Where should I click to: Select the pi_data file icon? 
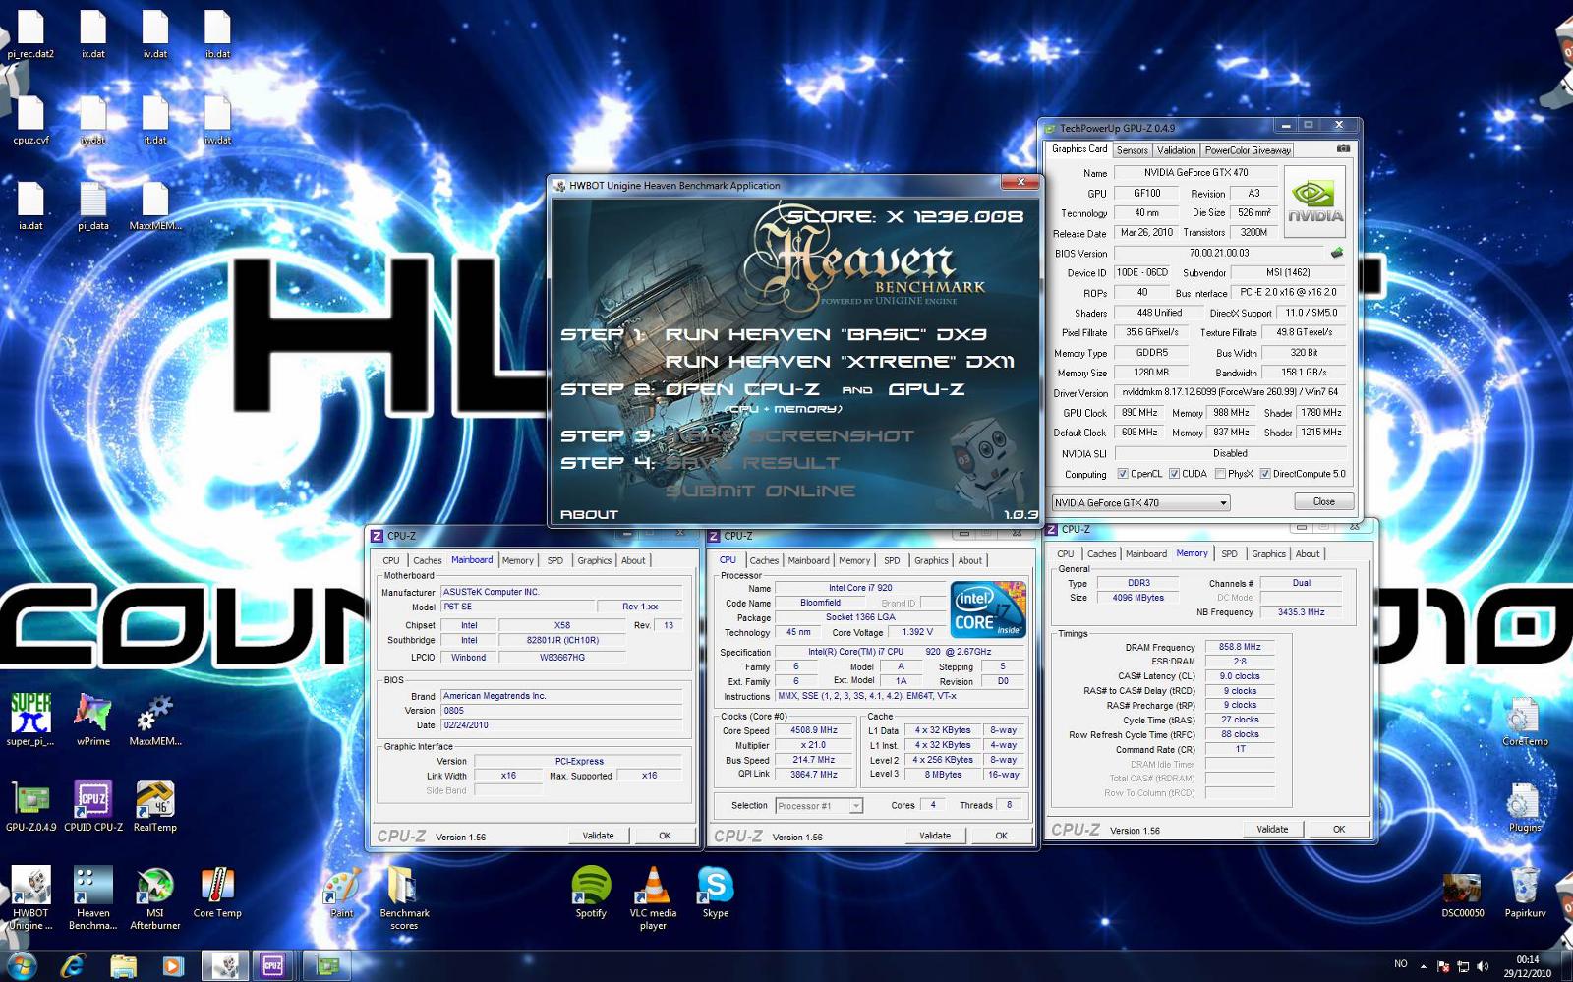(92, 205)
